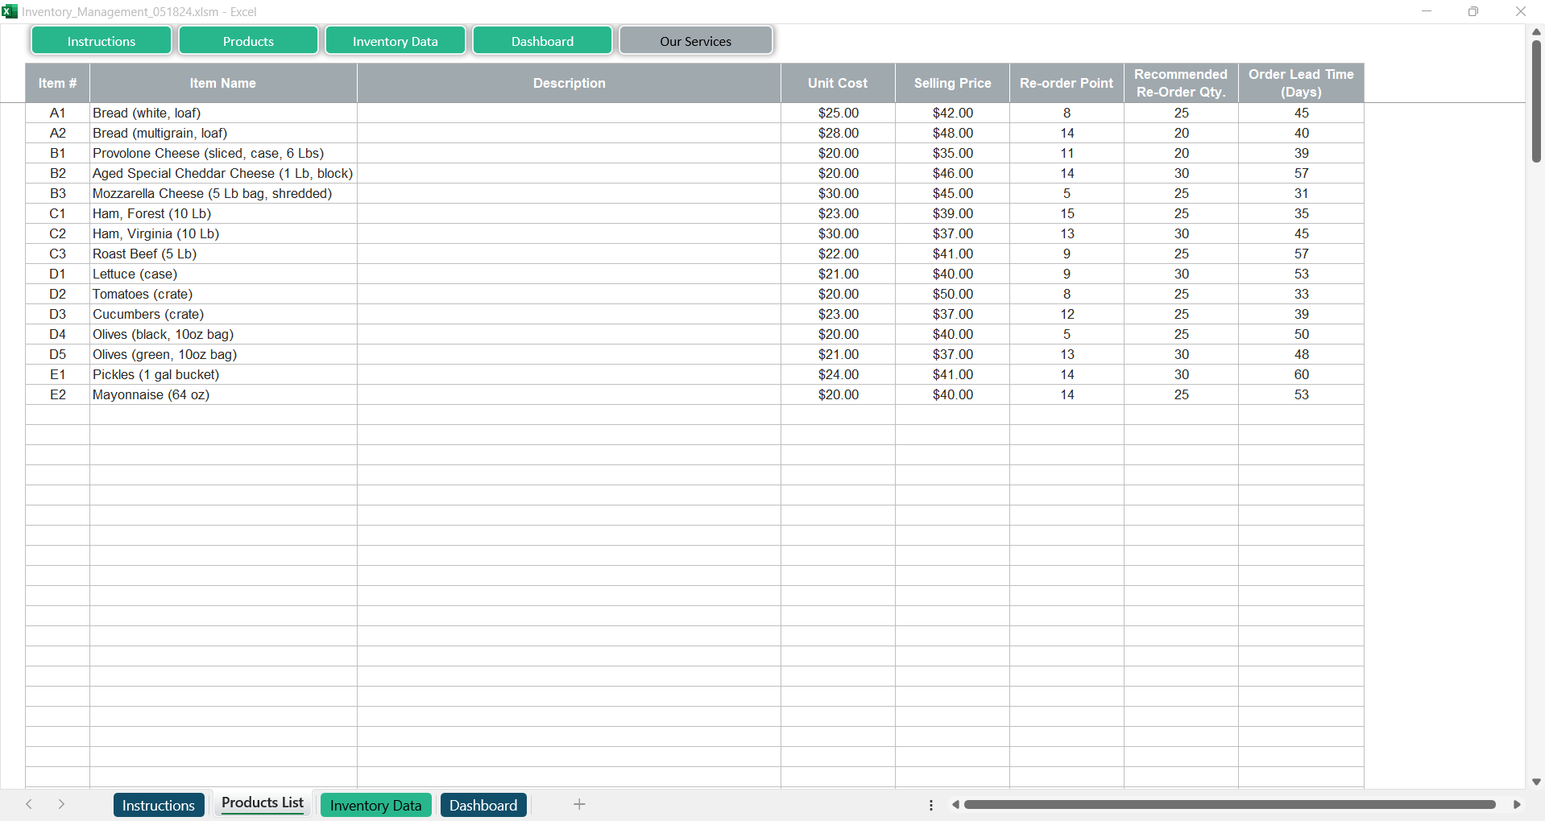Open Dashboard from the top green button
This screenshot has width=1545, height=821.
542,41
